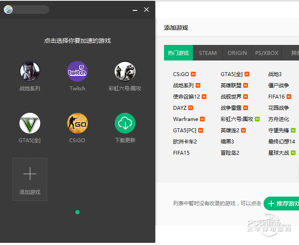Switch to the 热门游戏 tab

pos(178,53)
